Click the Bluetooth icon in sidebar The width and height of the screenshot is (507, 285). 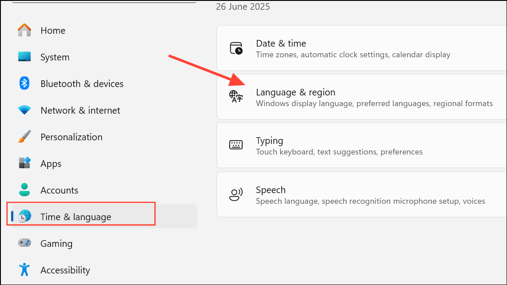24,83
